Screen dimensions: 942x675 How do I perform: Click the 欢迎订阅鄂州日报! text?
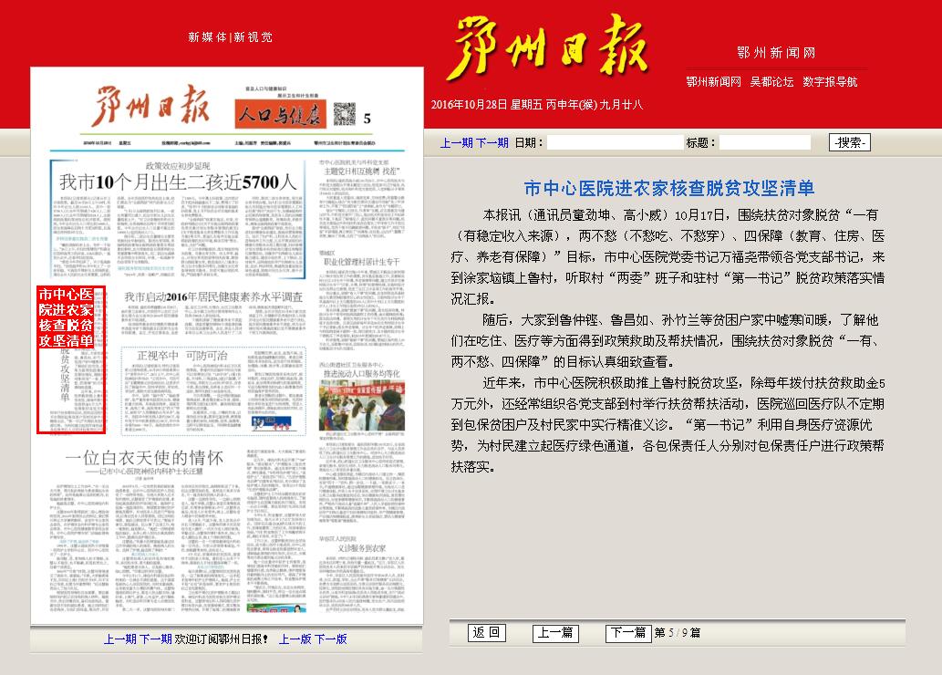coord(222,639)
